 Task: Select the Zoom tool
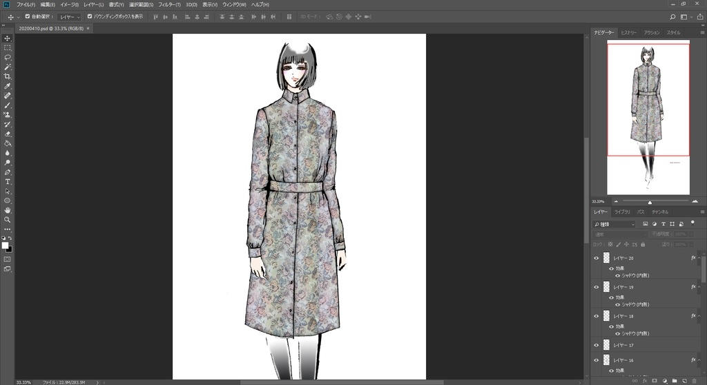pos(7,220)
